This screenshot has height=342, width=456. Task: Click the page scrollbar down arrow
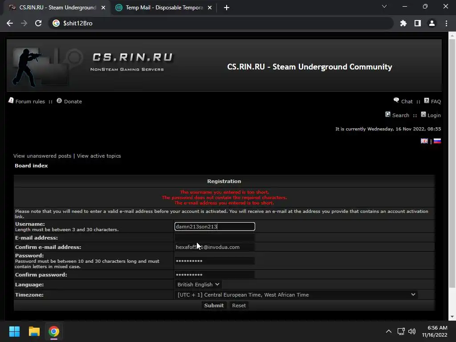pos(452,317)
